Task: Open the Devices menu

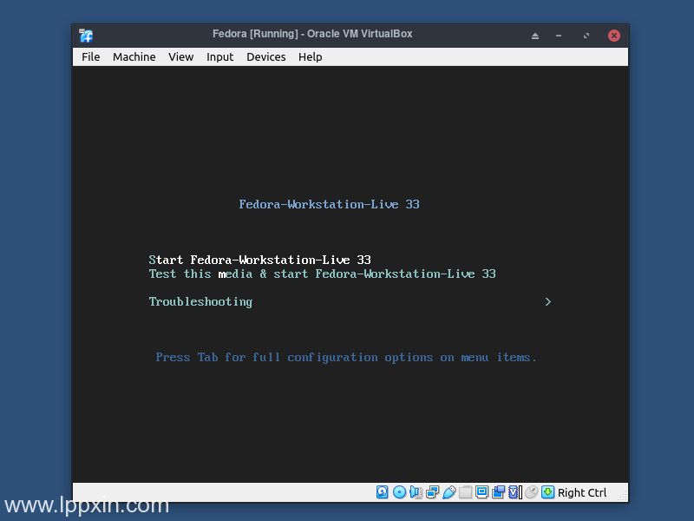Action: pos(266,57)
